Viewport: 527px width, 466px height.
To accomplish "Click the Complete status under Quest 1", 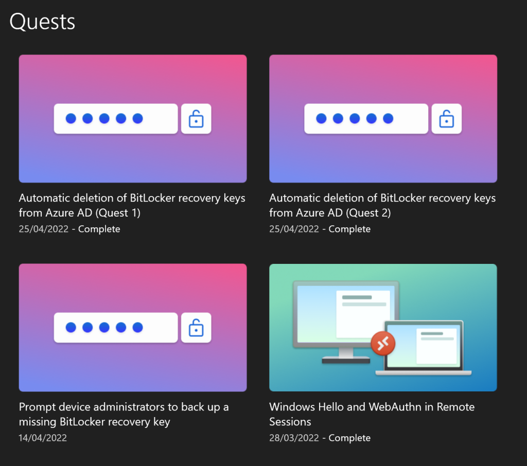I will point(99,229).
